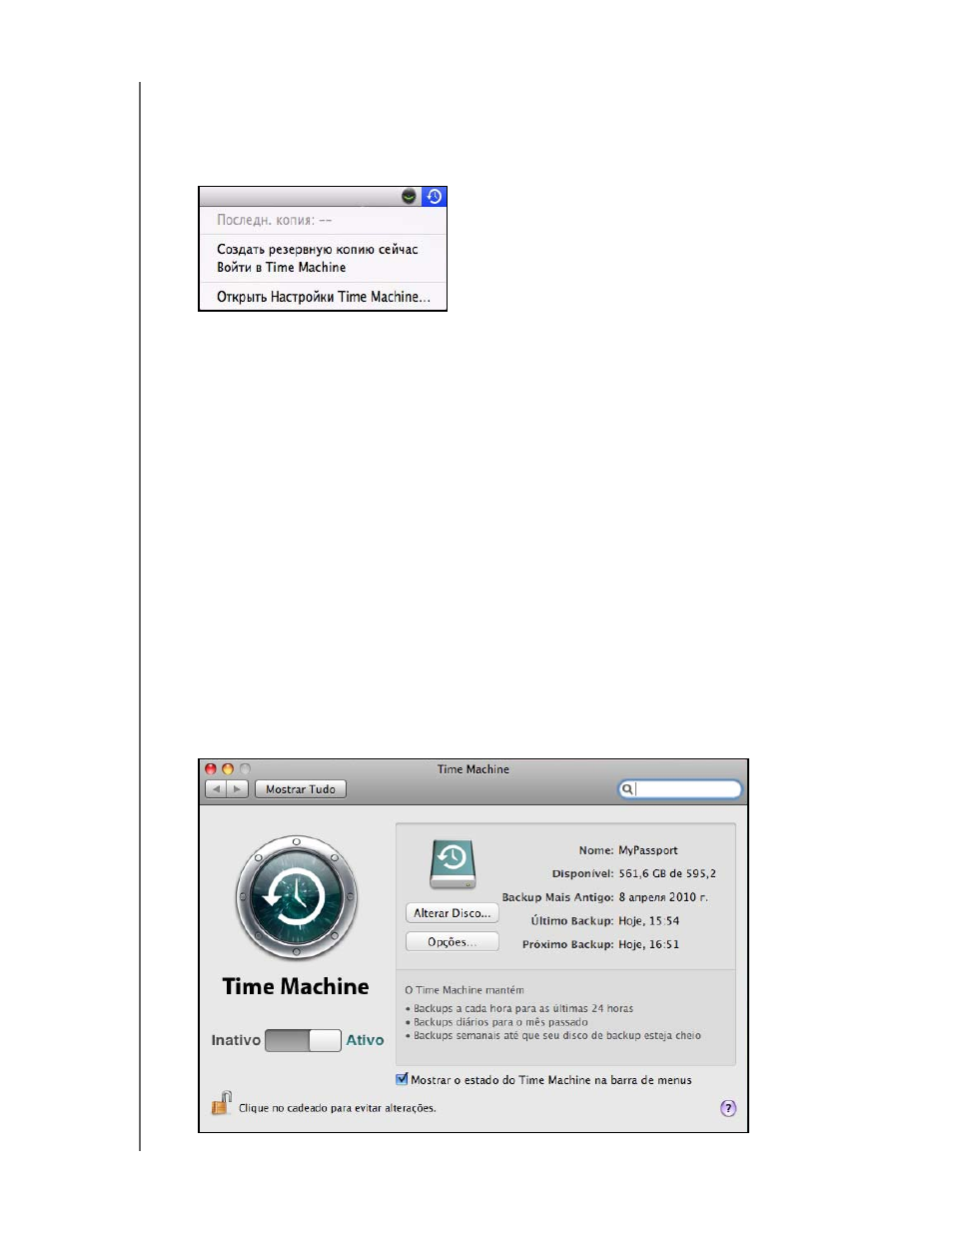The image size is (953, 1234).
Task: Click the padlock icon to prevent changes
Action: [x=221, y=1103]
